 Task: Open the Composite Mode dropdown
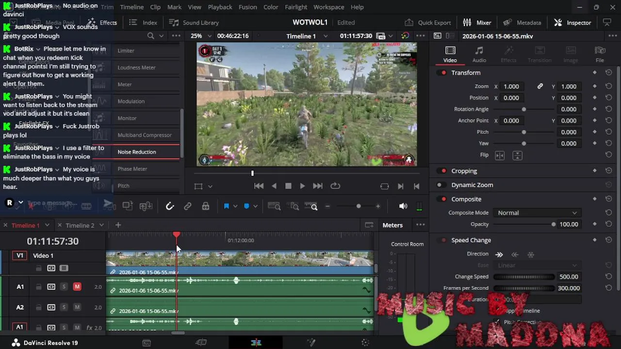point(537,213)
